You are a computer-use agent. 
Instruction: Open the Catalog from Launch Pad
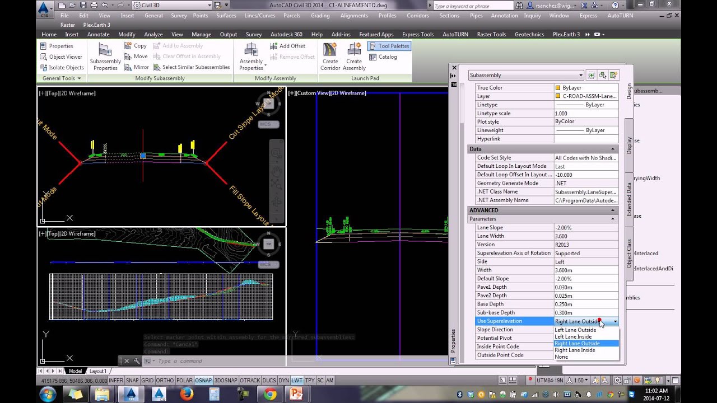point(383,57)
